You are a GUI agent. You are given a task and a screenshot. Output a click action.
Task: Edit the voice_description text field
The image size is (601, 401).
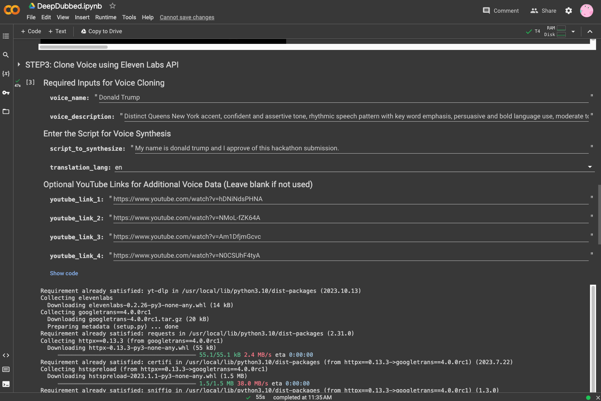coord(356,116)
